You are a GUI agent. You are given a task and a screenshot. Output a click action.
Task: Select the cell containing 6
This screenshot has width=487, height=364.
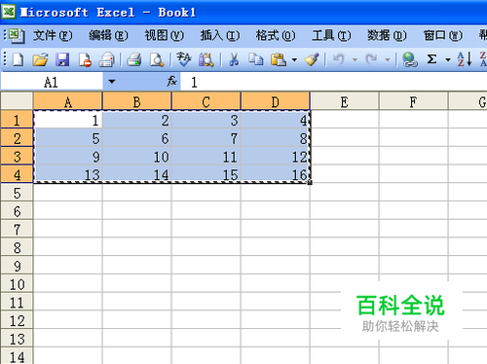(x=136, y=138)
